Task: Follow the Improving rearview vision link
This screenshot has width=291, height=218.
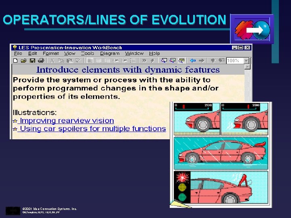Action: click(66, 121)
